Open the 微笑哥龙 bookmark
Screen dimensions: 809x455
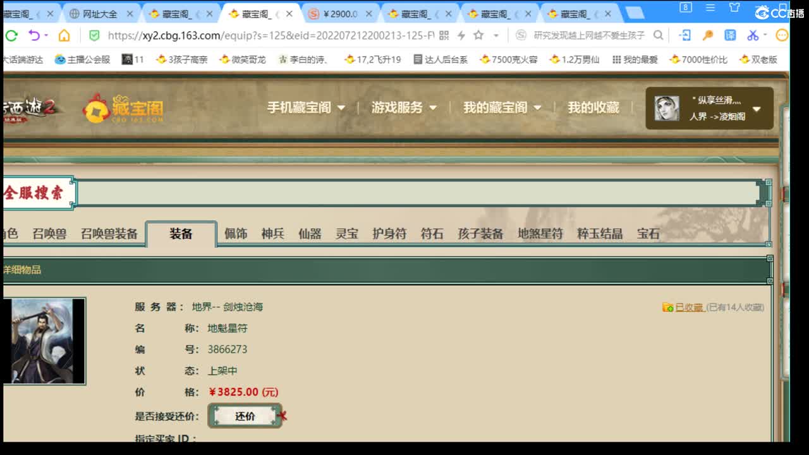[x=243, y=59]
